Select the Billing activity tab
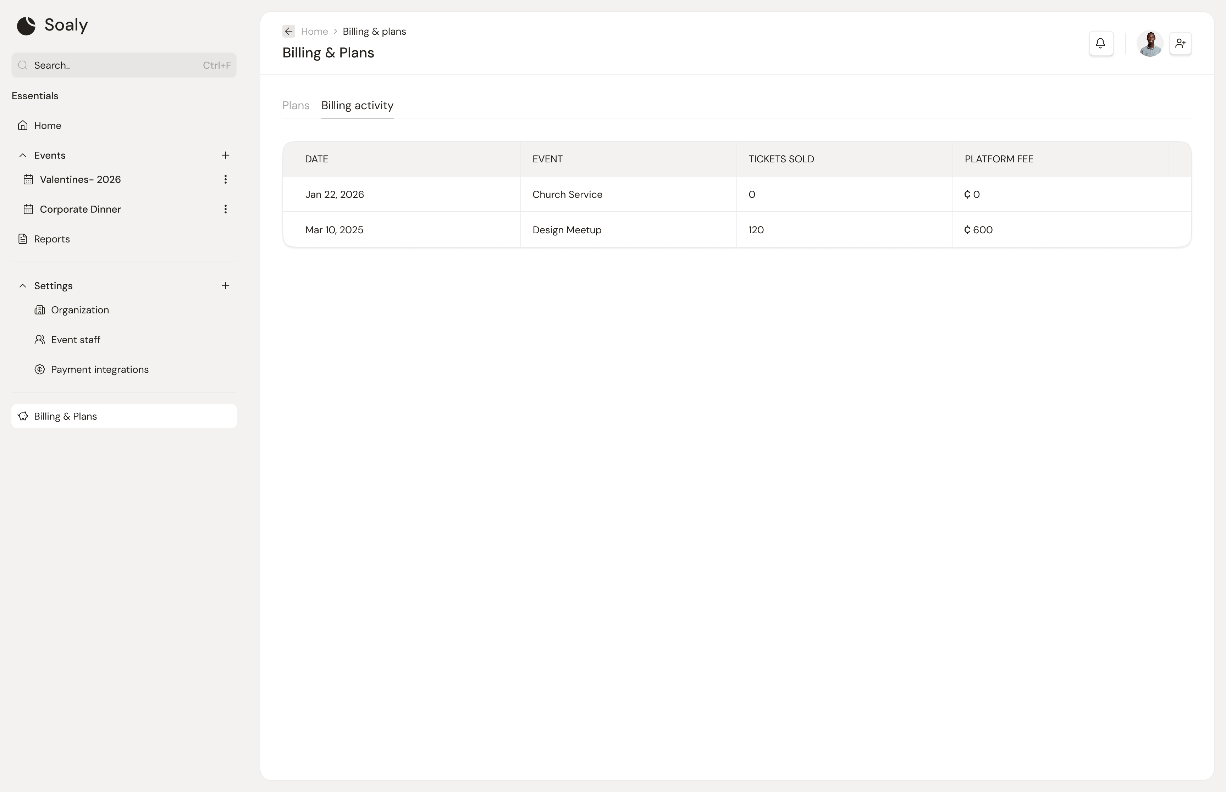Image resolution: width=1226 pixels, height=792 pixels. tap(358, 105)
